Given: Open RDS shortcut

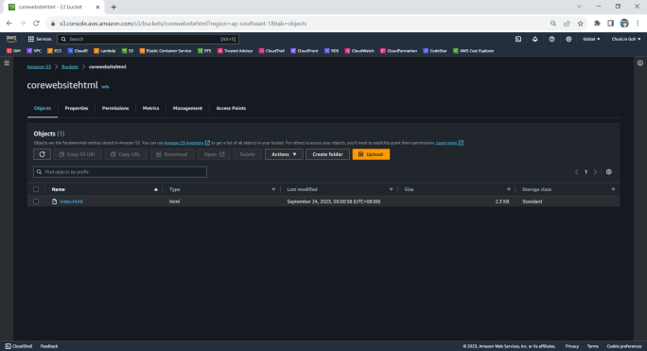Looking at the screenshot, I should (x=331, y=51).
